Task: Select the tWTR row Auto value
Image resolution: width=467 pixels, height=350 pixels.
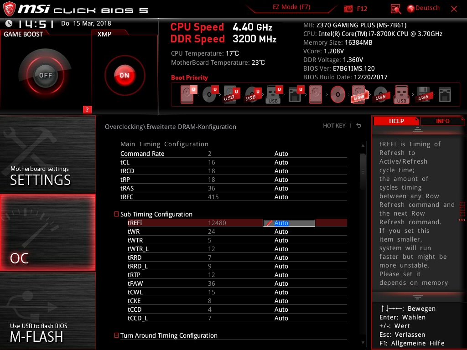Action: pos(281,240)
